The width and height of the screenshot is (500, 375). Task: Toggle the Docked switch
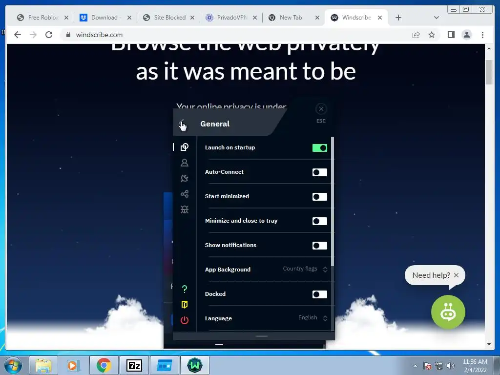click(319, 294)
